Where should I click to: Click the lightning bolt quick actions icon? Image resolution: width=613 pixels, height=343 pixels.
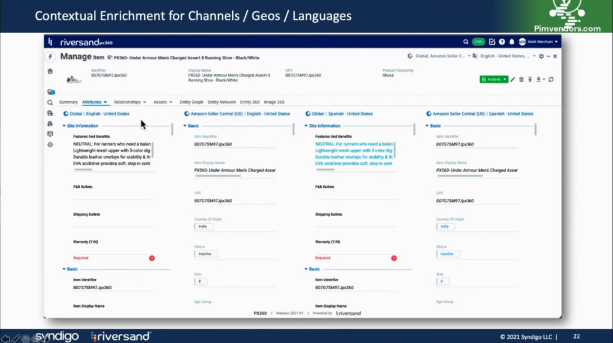(50, 57)
